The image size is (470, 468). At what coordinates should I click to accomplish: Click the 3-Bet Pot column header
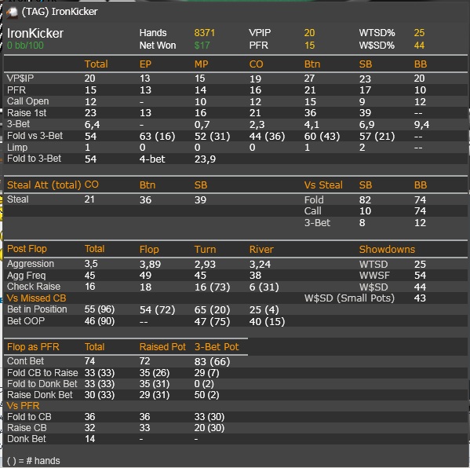tap(217, 347)
